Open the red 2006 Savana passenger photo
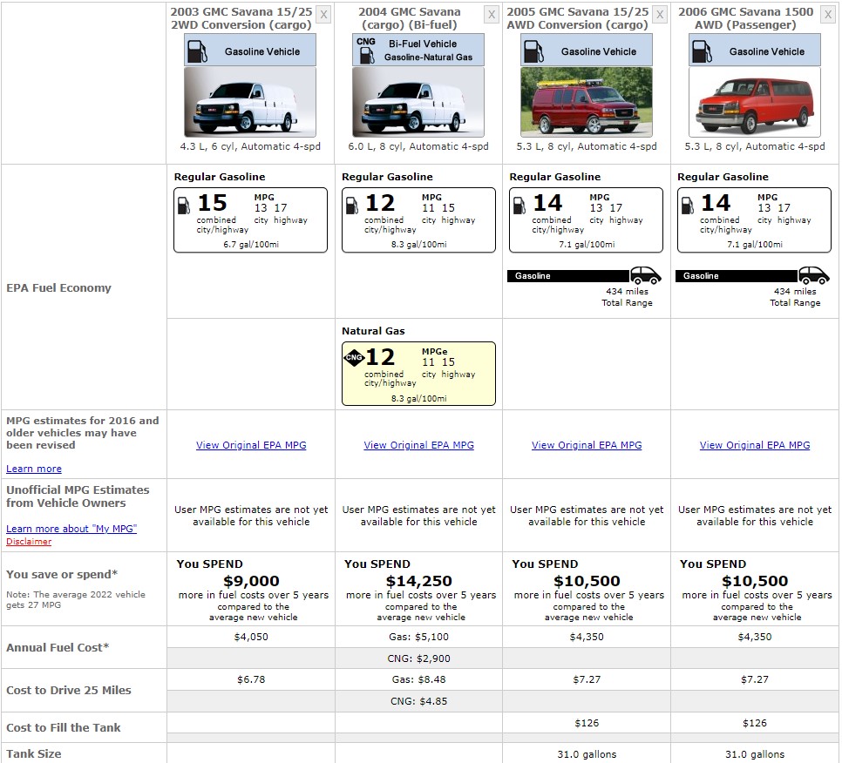This screenshot has height=763, width=842. pos(755,102)
